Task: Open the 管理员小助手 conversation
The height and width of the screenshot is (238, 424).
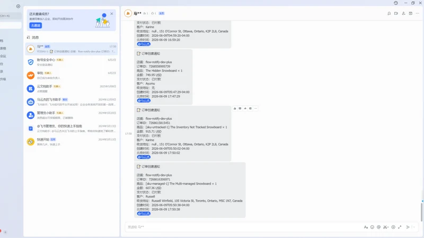Action: coord(72,115)
